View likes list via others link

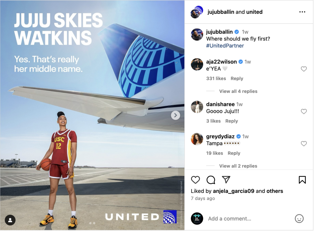pos(274,191)
